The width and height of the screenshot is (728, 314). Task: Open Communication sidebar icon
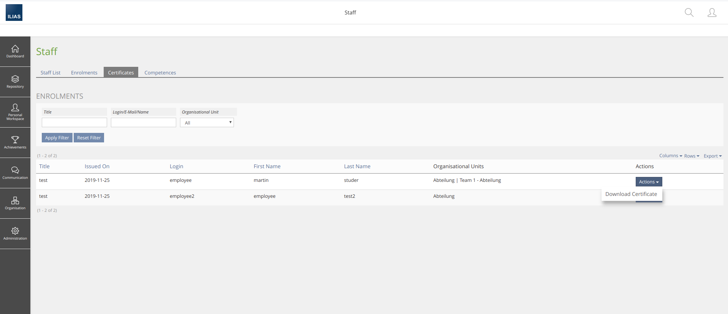[x=15, y=173]
